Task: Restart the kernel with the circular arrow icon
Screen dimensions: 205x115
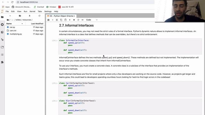Action: point(78,20)
